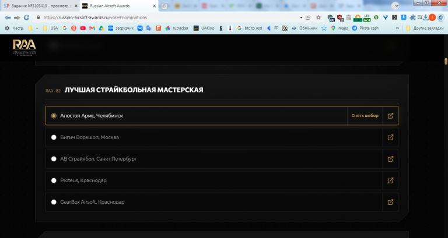Open the Google Drive bookmark
This screenshot has height=238, width=448.
coord(101,28)
